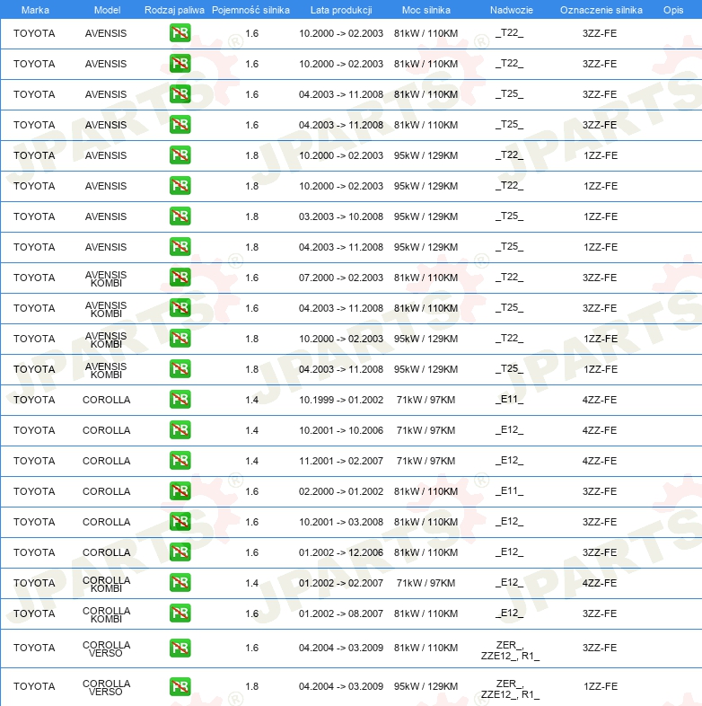Click the Rodzaj paliwa column header
Viewport: 702px width, 706px height.
[x=174, y=10]
